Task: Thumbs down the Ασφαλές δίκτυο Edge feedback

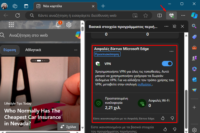Action: pos(172,118)
